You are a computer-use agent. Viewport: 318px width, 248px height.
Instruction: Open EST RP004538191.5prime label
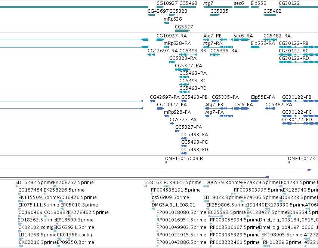pyautogui.click(x=176, y=190)
